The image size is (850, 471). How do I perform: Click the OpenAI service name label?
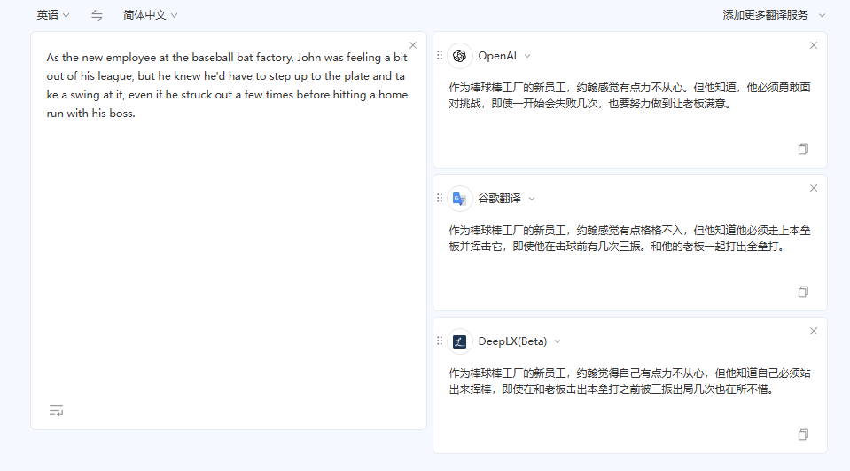(x=497, y=56)
